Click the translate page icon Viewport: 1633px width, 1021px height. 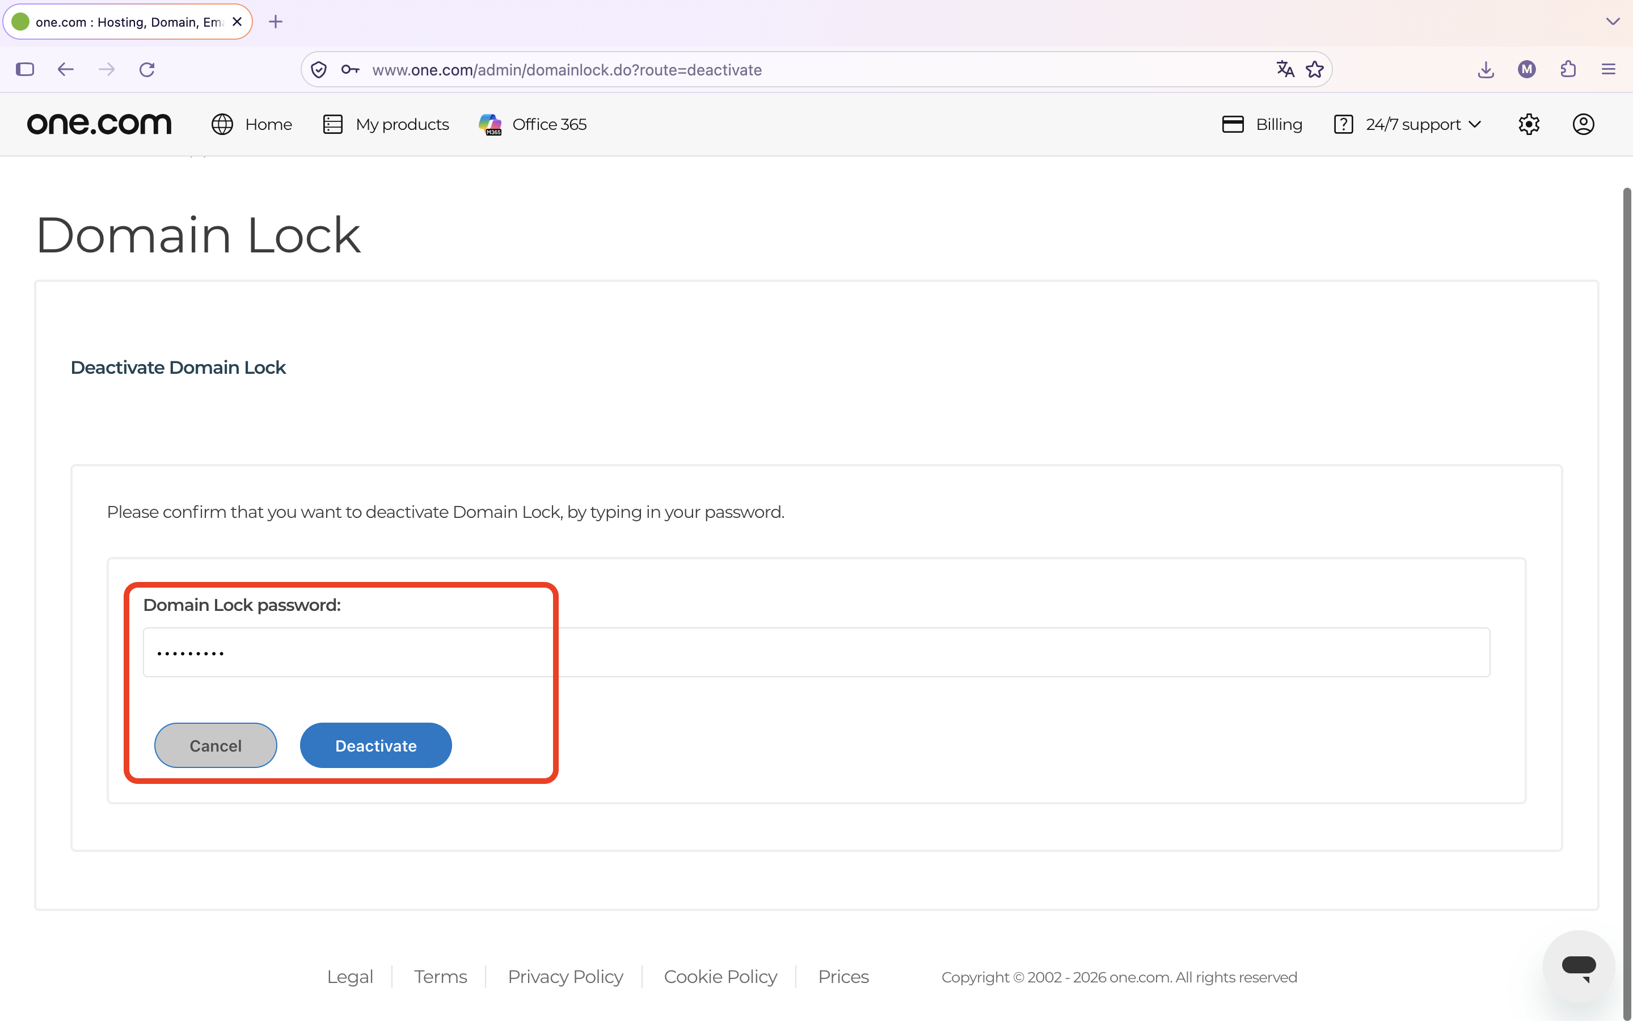[x=1285, y=69]
